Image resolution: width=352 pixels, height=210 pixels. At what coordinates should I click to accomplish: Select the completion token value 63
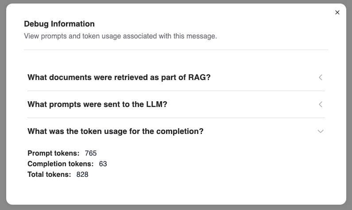(x=103, y=164)
